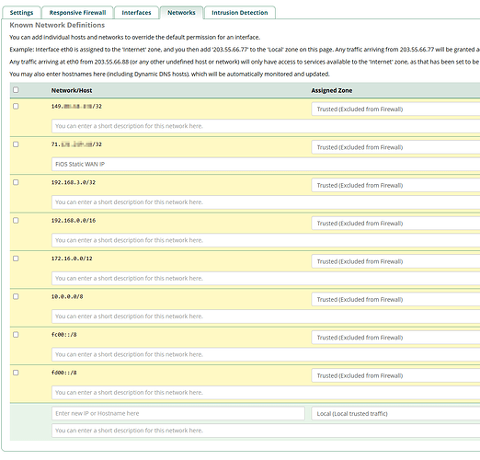This screenshot has height=460, width=480.
Task: Open the Local trusted traffic zone dropdown
Action: (x=395, y=413)
